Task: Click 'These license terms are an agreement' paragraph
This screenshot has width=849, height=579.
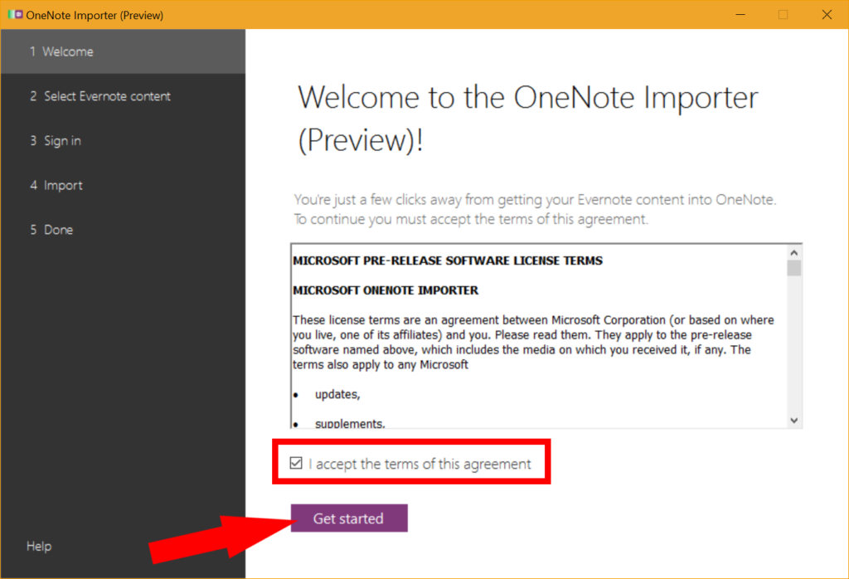Action: [x=533, y=343]
